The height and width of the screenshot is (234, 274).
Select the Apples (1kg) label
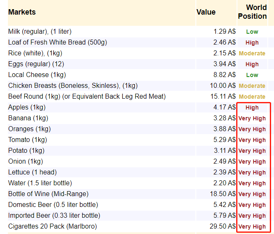pyautogui.click(x=27, y=107)
